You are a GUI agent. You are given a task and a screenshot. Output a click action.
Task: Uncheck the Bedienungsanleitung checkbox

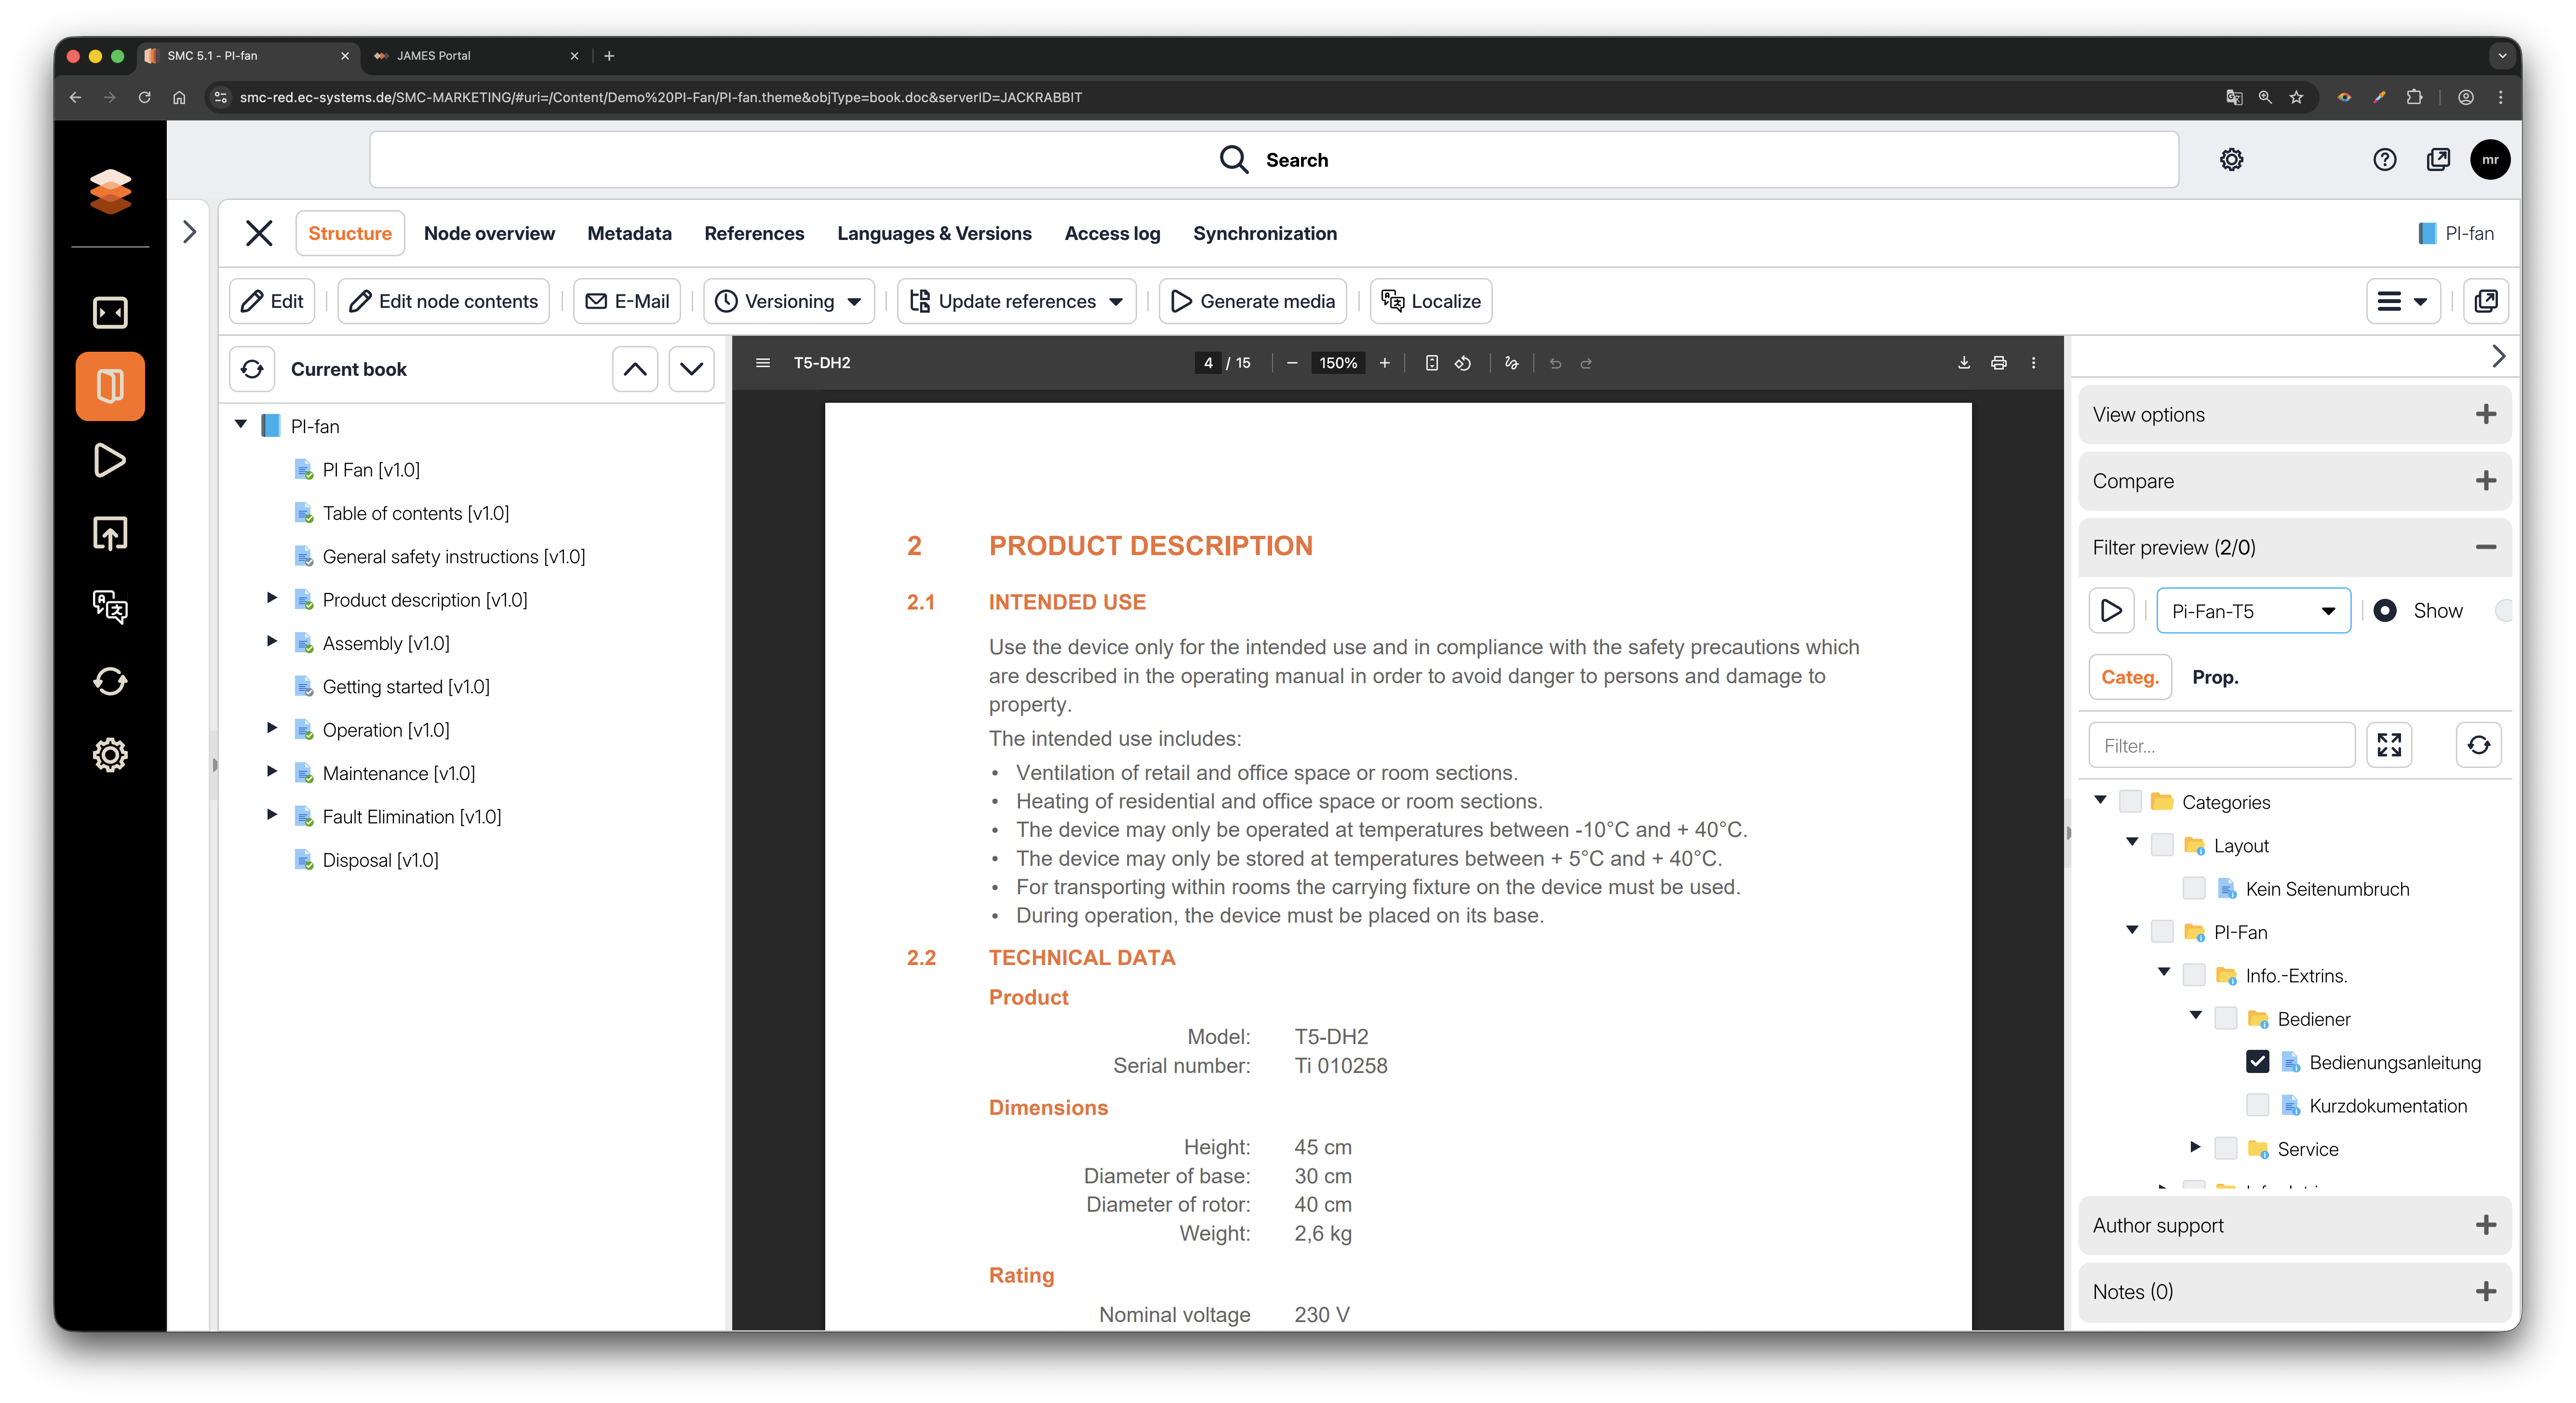click(2257, 1061)
